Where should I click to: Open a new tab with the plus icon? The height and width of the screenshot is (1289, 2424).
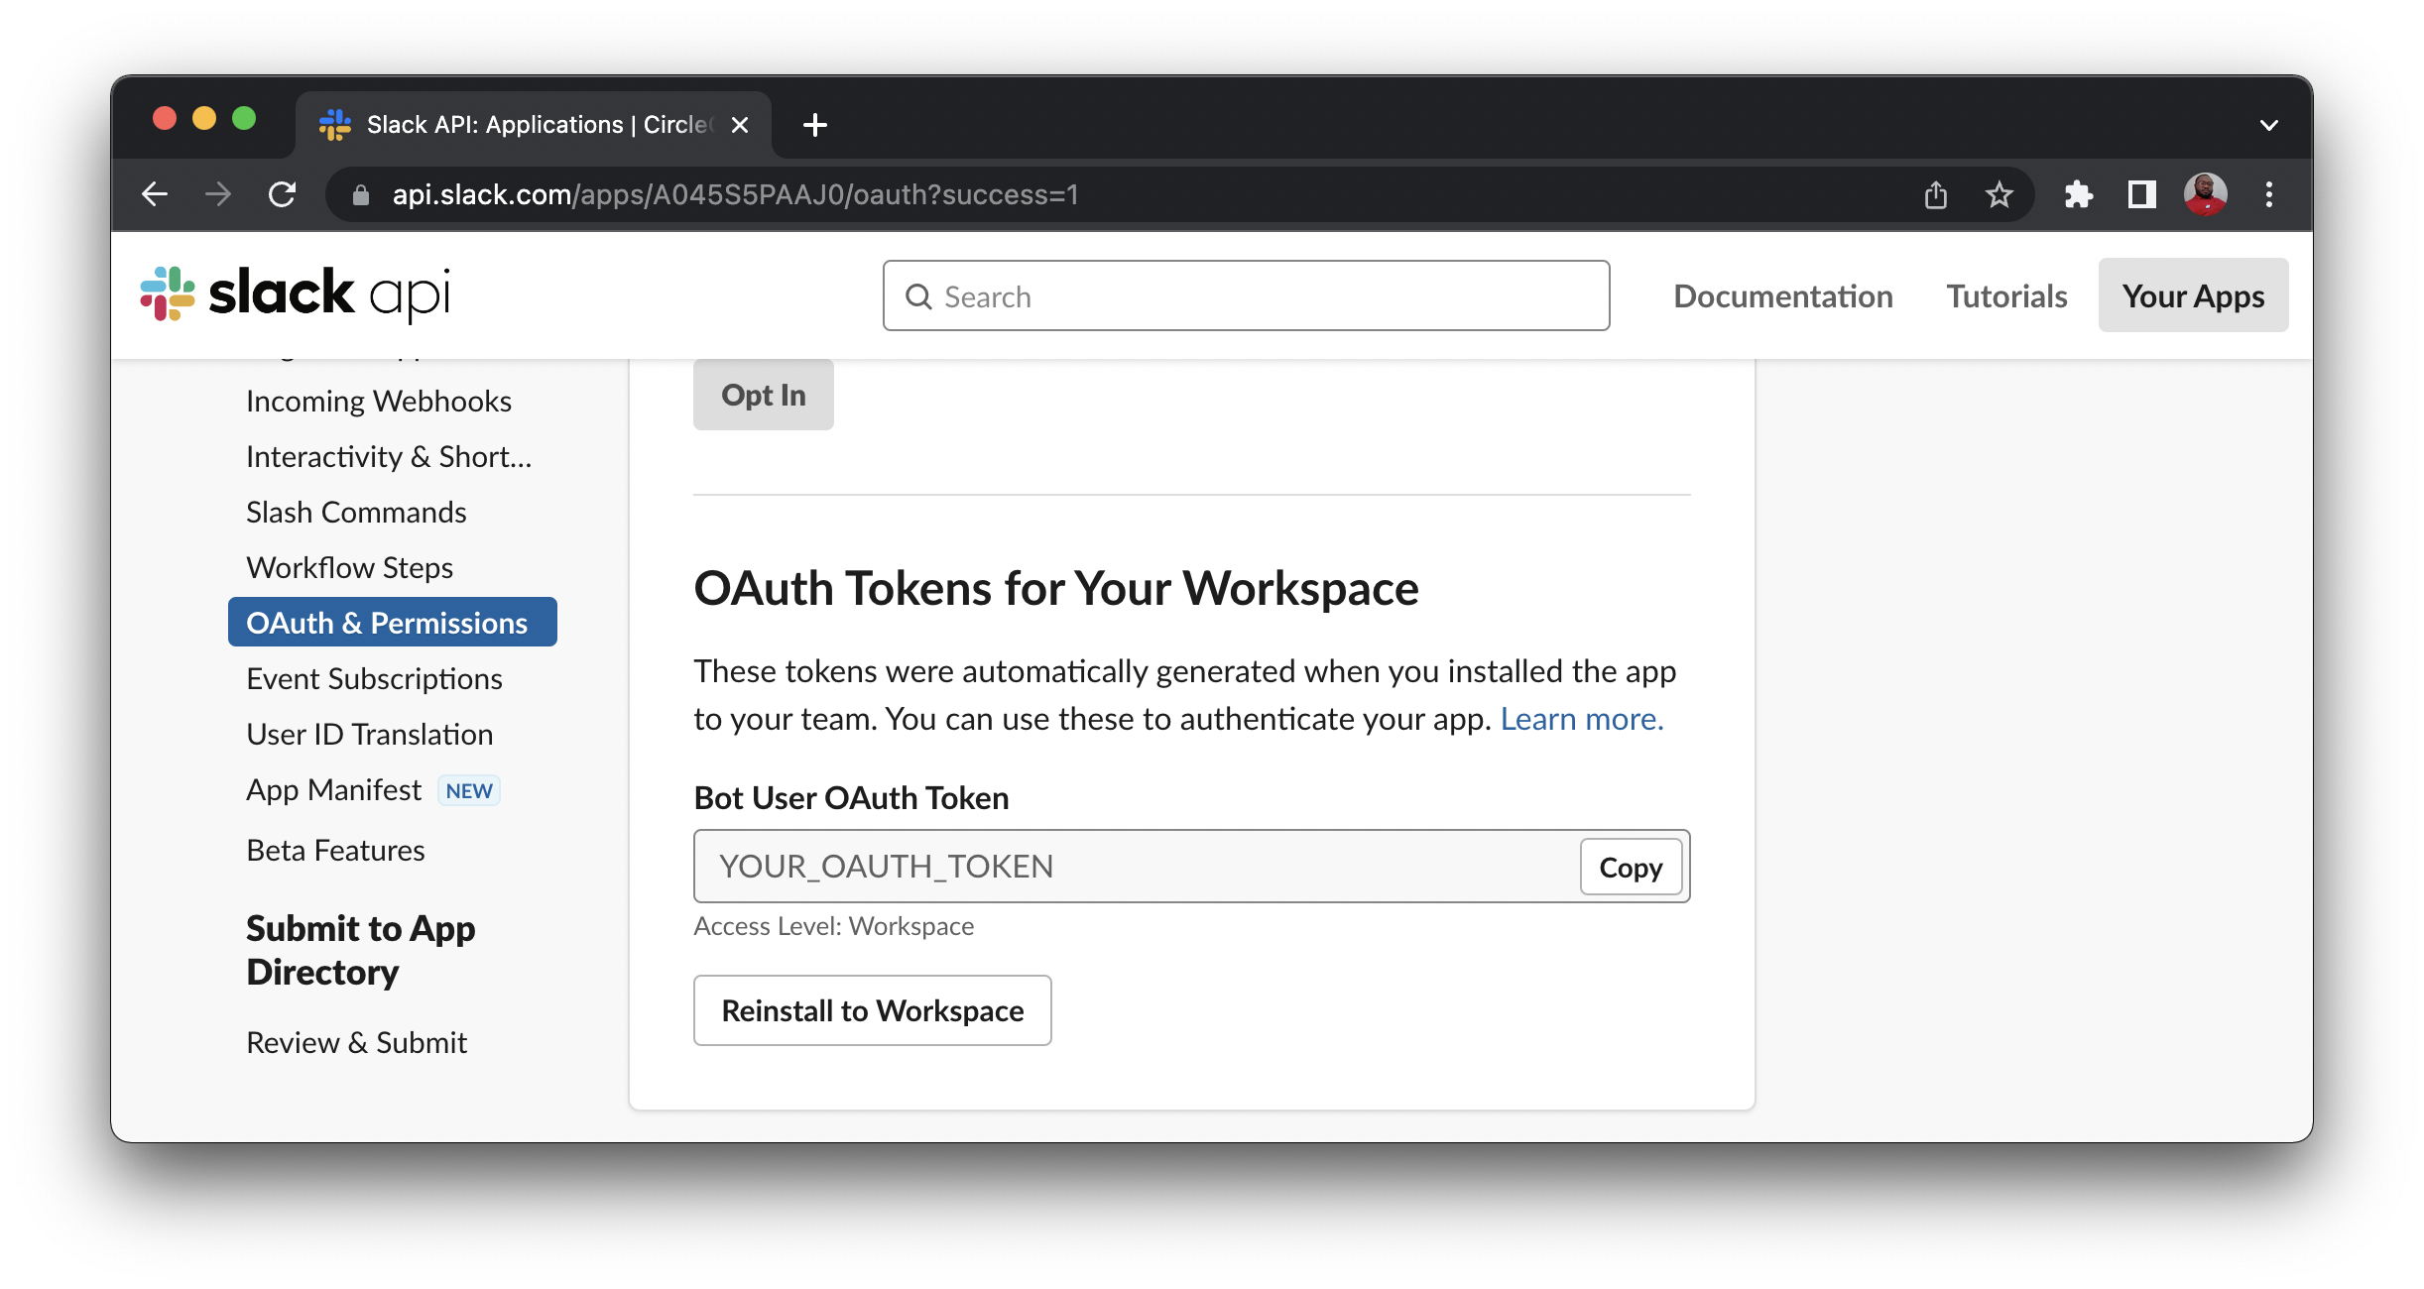tap(815, 125)
